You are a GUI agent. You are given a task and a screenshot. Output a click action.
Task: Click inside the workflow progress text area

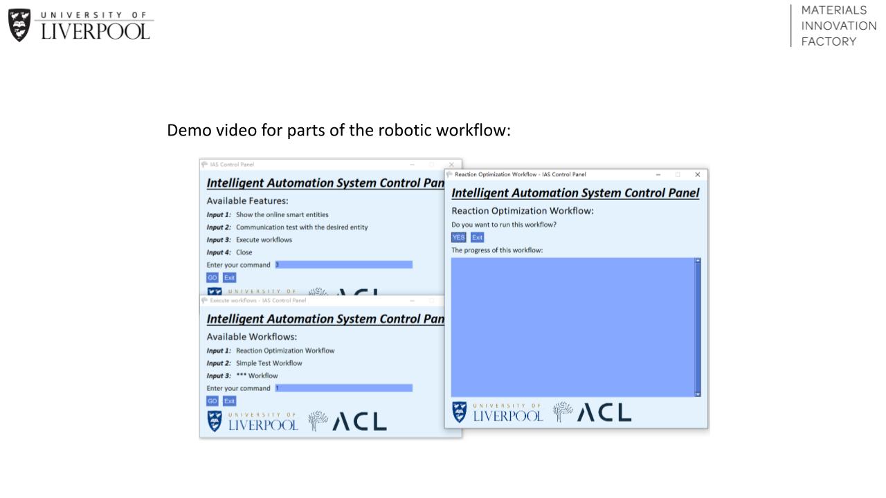[x=572, y=327]
